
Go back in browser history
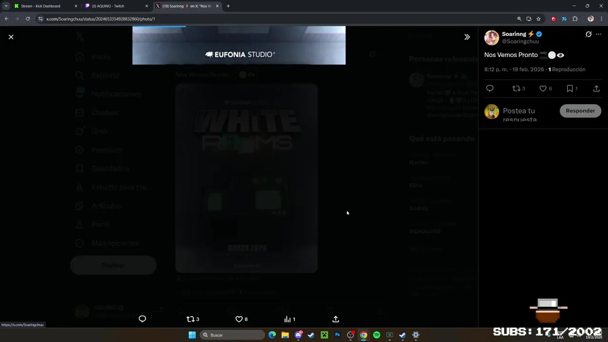[x=6, y=19]
